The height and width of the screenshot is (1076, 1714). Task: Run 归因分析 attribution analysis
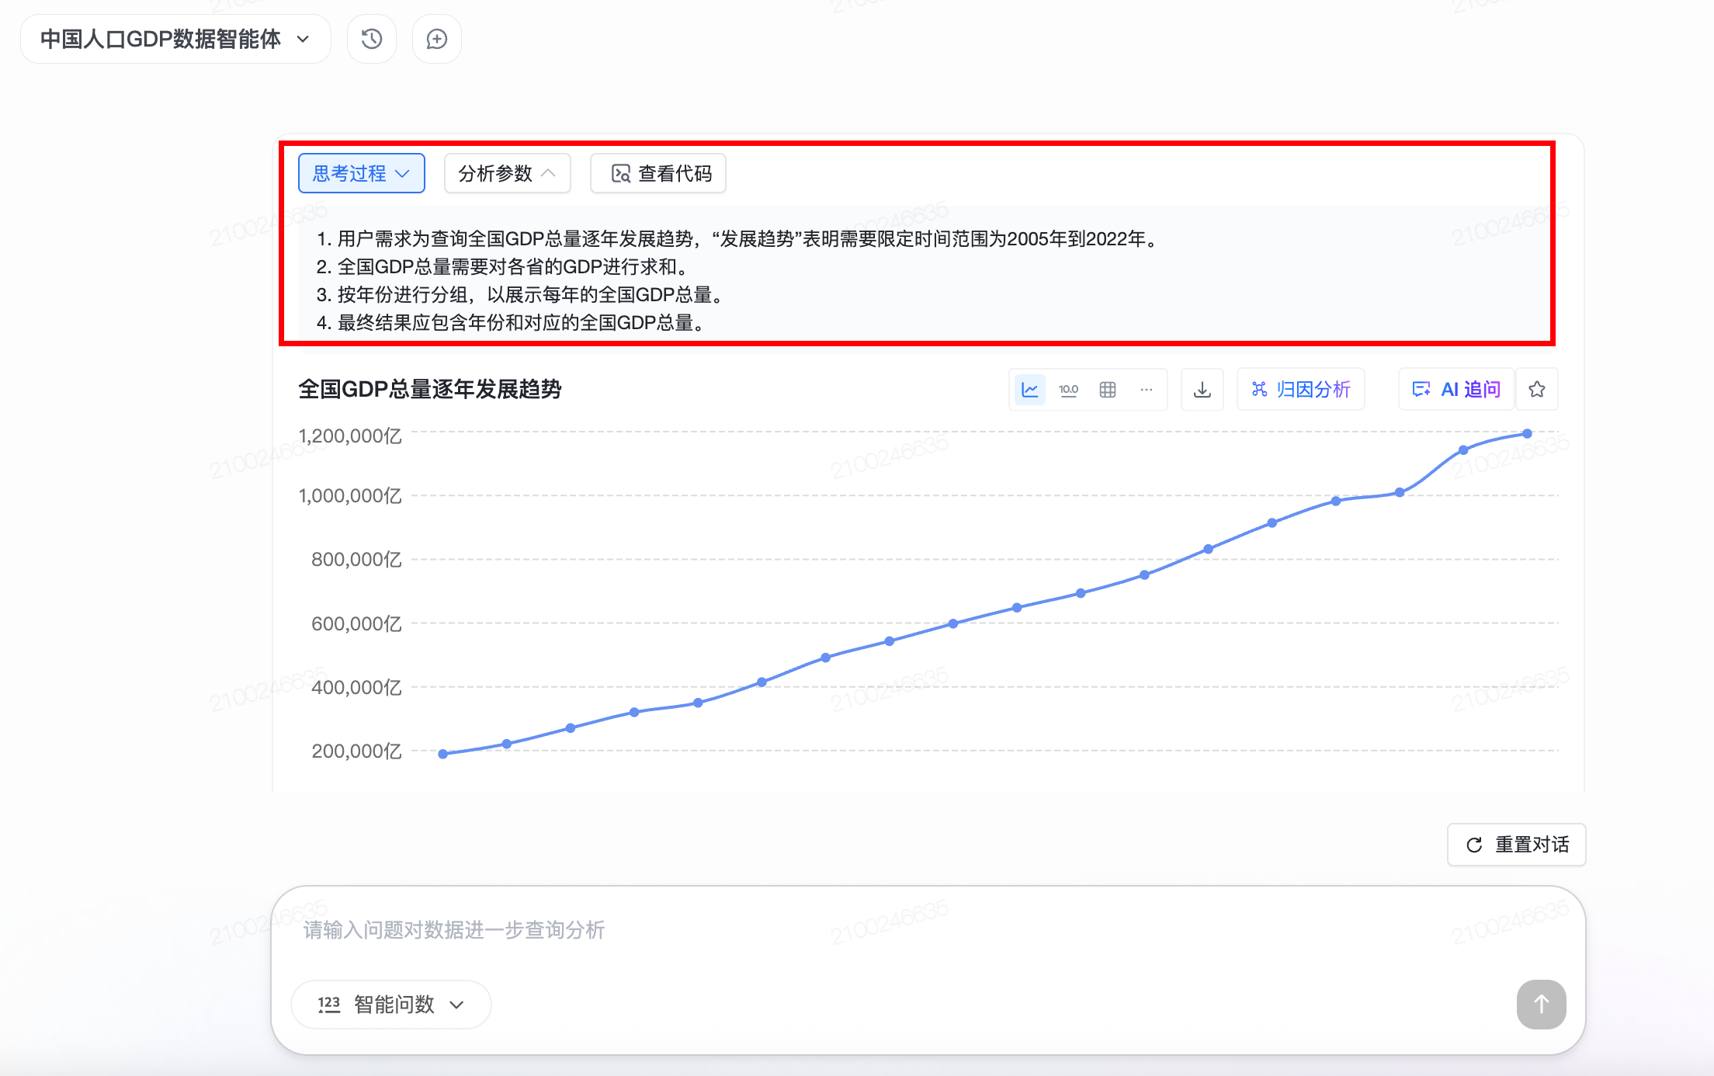click(1301, 390)
